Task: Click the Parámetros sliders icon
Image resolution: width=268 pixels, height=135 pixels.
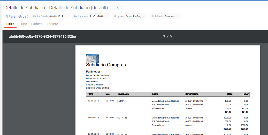Action: pyautogui.click(x=6, y=16)
